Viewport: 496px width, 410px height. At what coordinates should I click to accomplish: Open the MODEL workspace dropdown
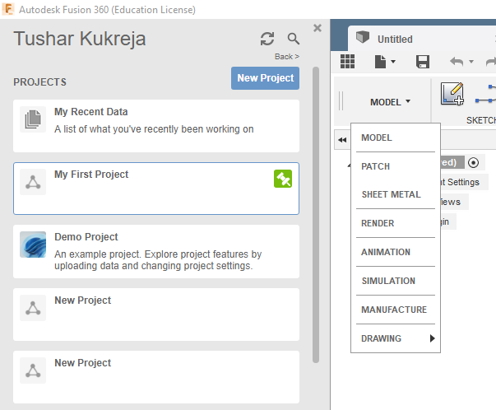(x=390, y=102)
